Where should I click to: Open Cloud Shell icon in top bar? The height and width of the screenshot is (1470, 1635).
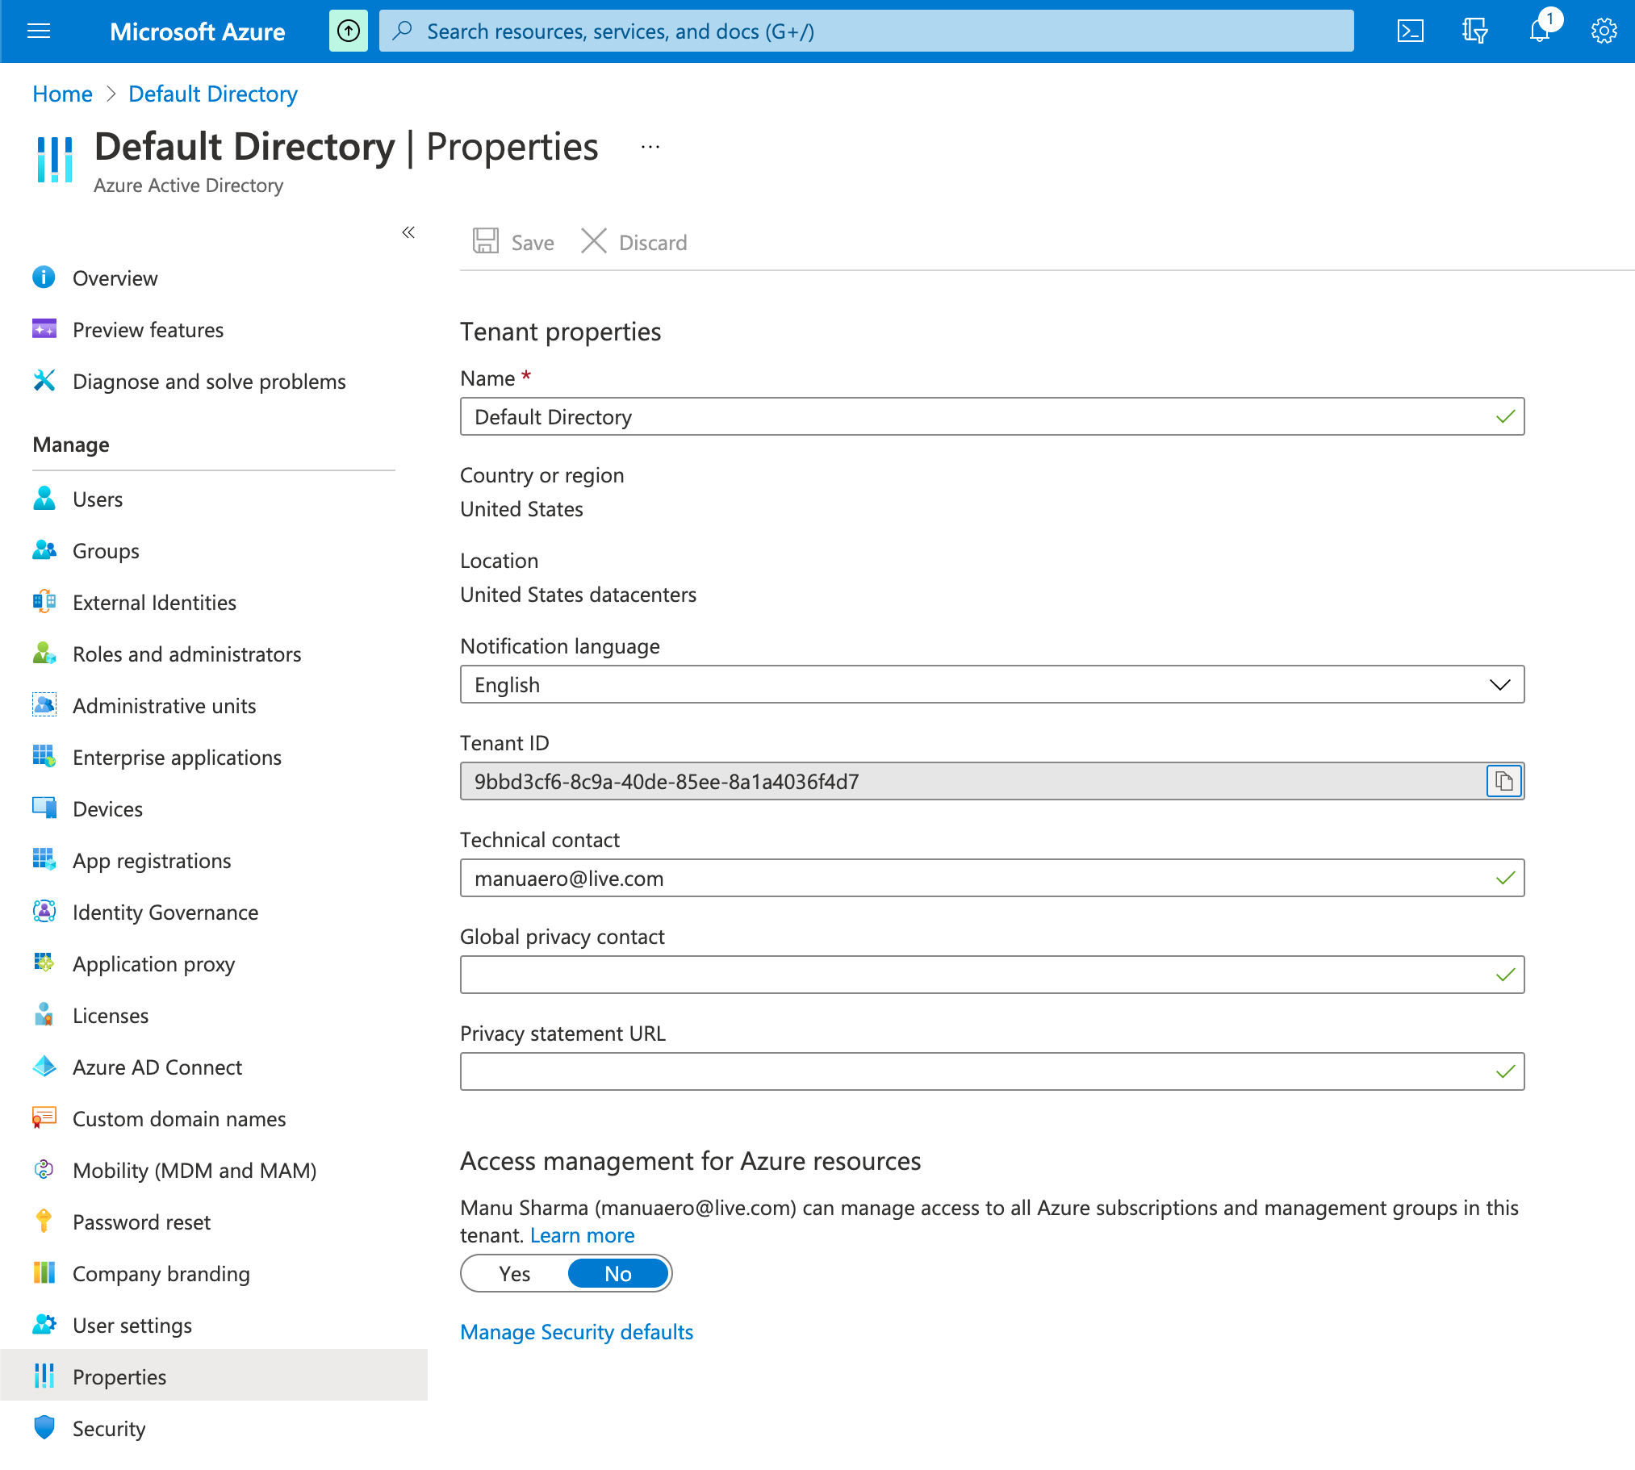tap(1410, 31)
